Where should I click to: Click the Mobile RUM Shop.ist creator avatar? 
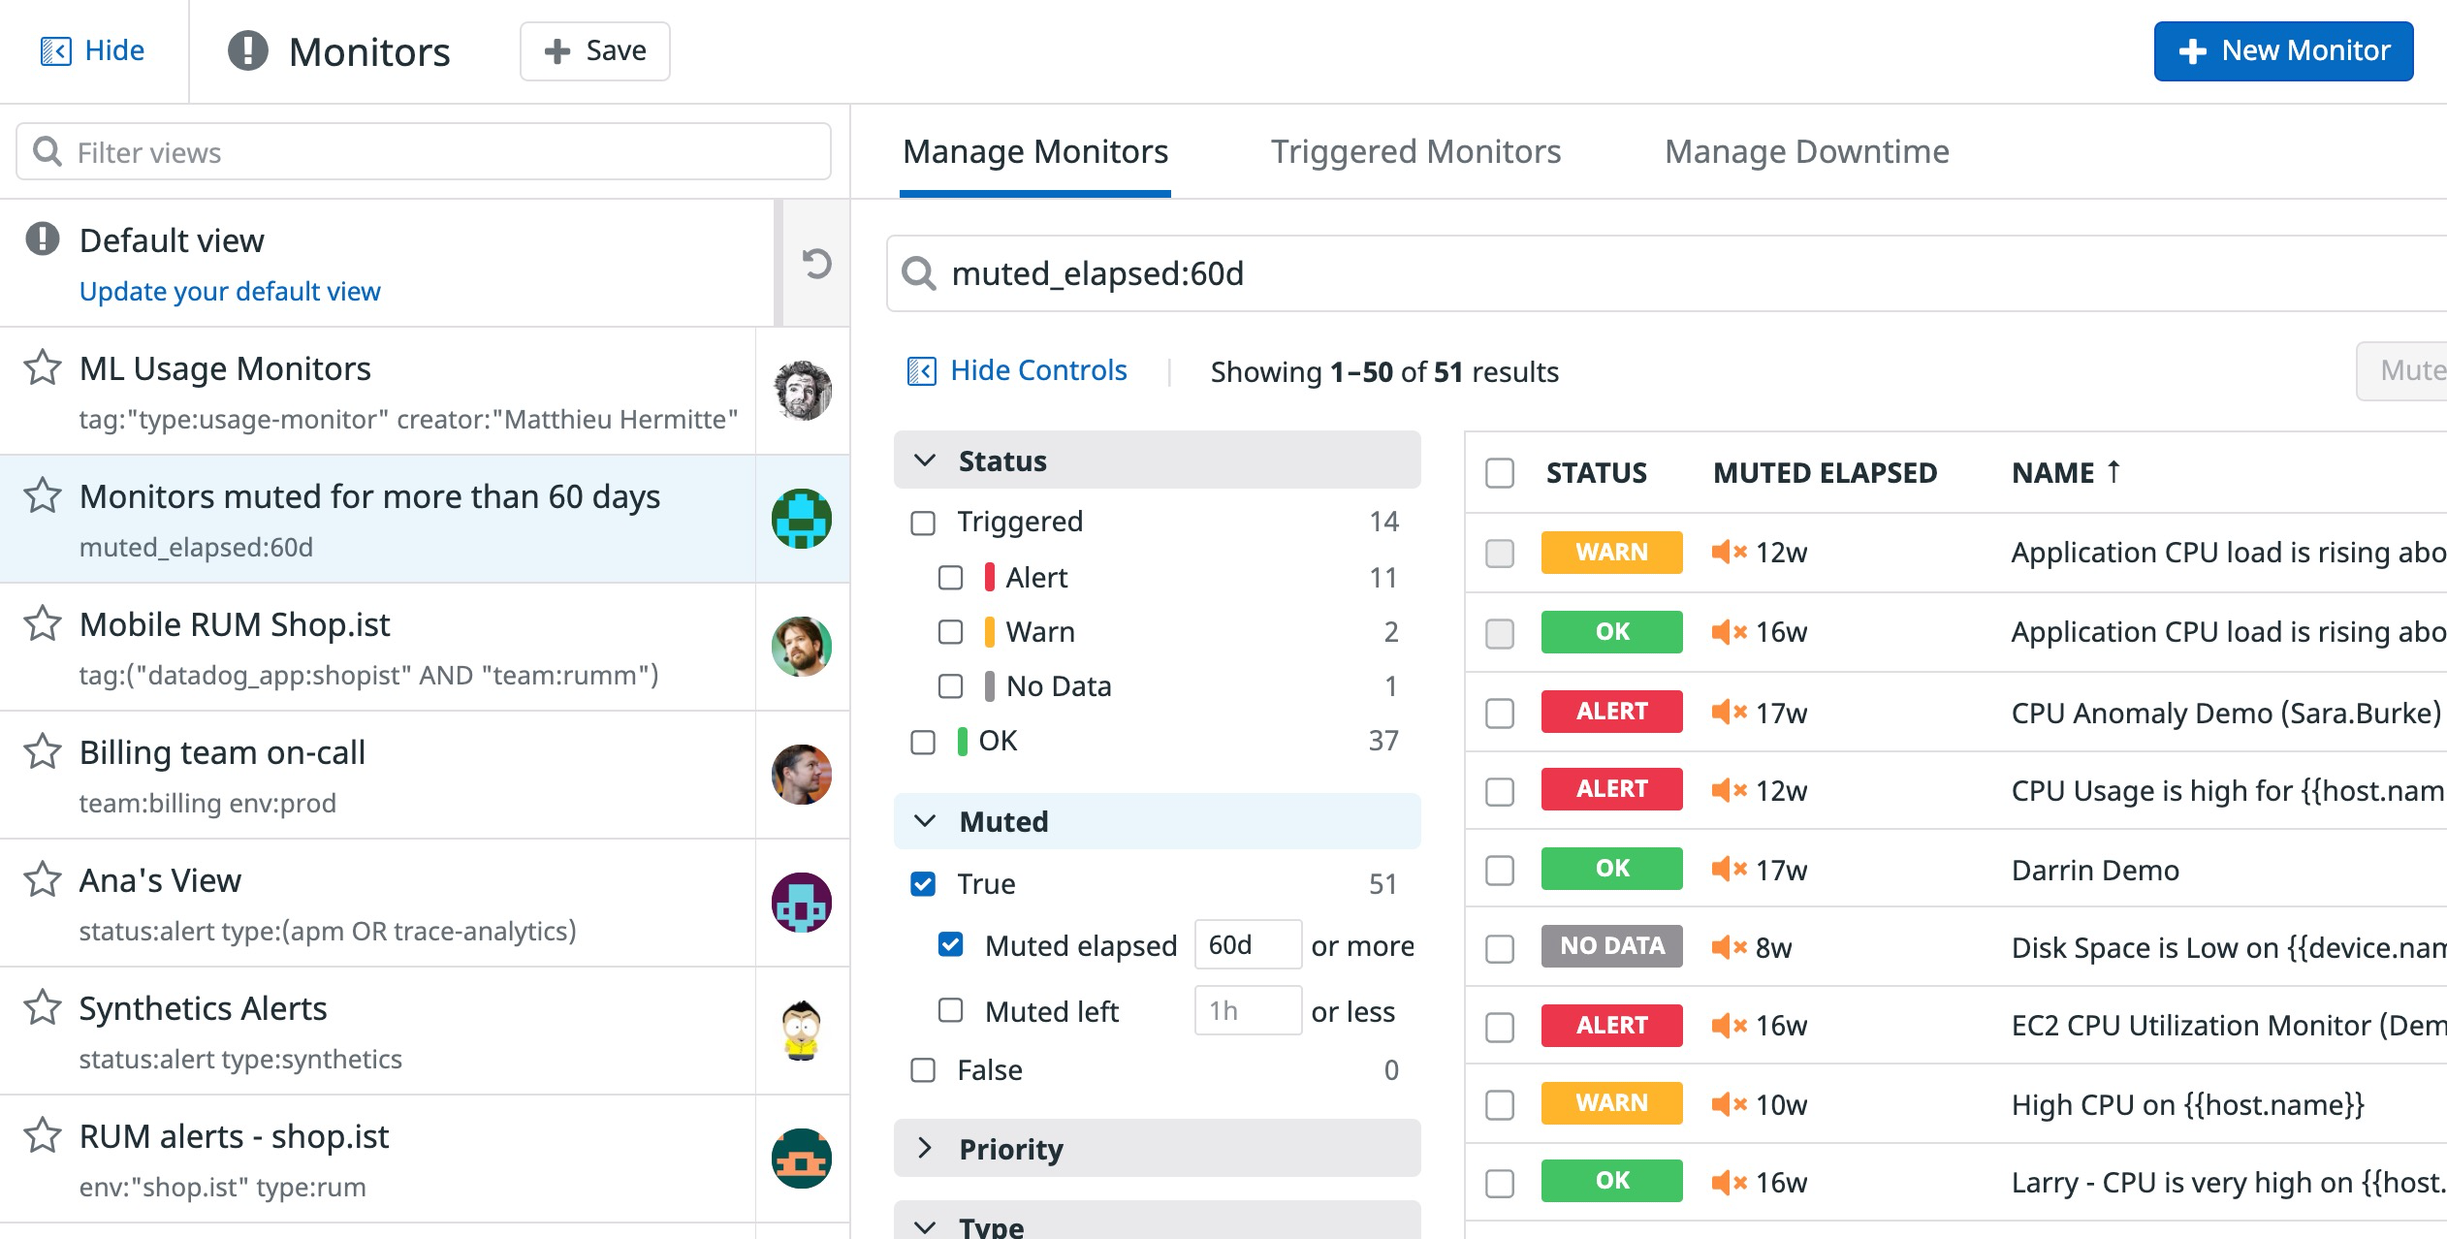pyautogui.click(x=802, y=647)
